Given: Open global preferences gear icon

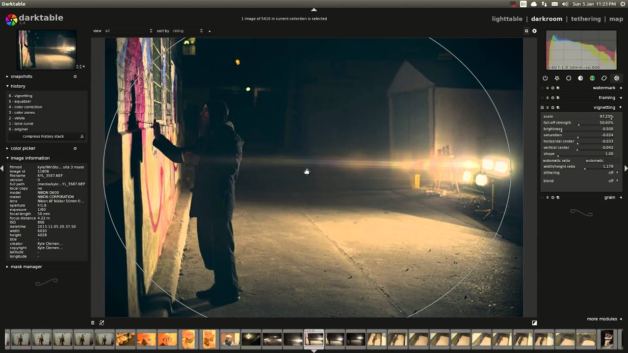Looking at the screenshot, I should coord(534,31).
